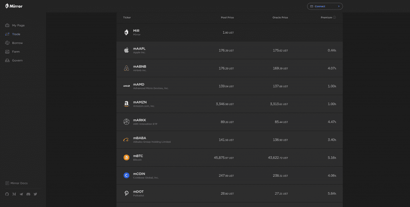Click the Pool Price column header
Image resolution: width=410 pixels, height=207 pixels.
pyautogui.click(x=227, y=18)
